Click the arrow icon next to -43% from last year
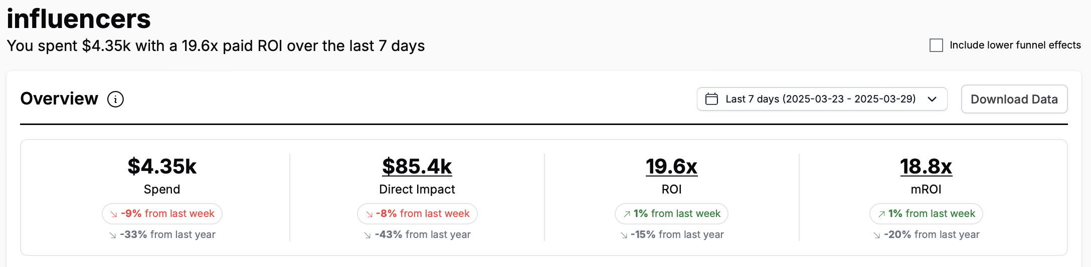 click(x=368, y=235)
